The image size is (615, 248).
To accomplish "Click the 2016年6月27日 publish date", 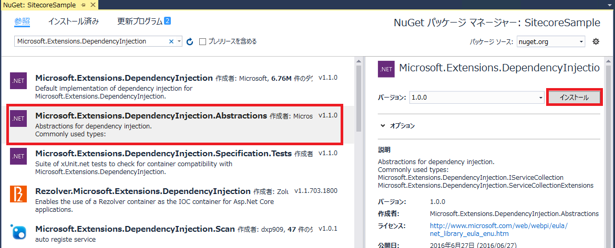I will [474, 245].
